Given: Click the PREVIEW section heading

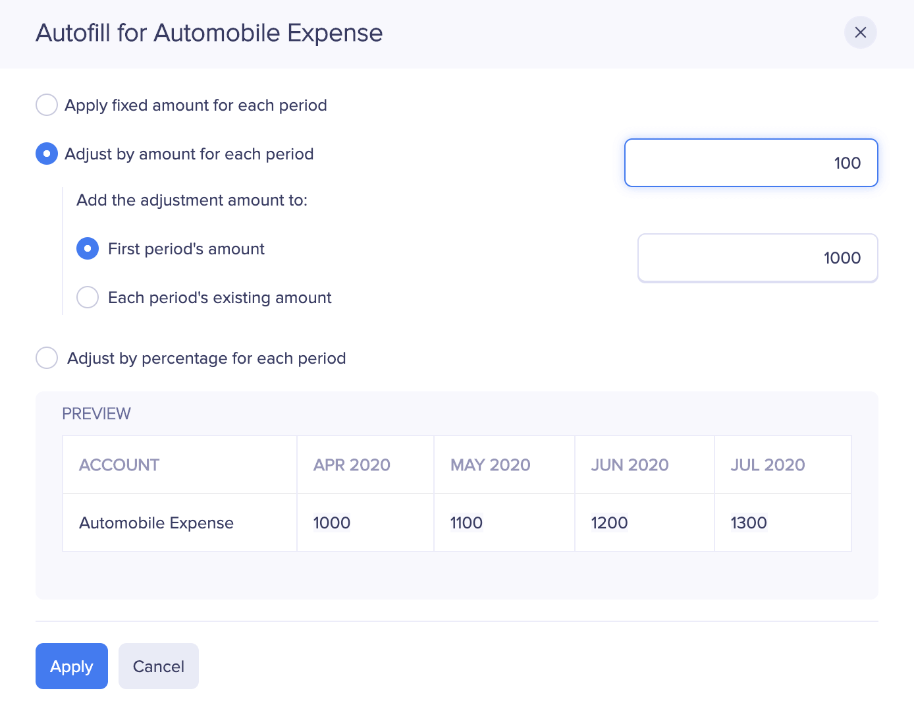Looking at the screenshot, I should [x=96, y=413].
